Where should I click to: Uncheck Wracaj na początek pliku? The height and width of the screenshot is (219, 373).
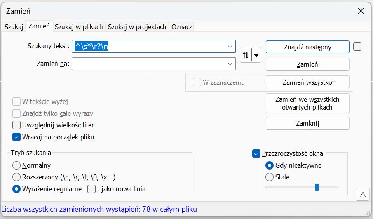(16, 137)
